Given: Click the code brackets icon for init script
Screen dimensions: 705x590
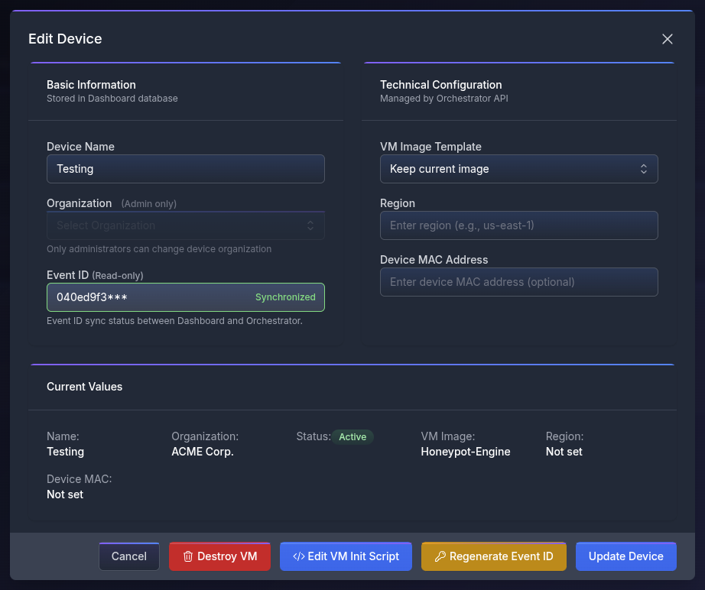Looking at the screenshot, I should (x=298, y=556).
